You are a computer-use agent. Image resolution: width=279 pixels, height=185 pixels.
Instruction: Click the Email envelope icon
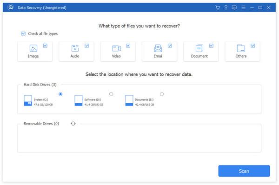pyautogui.click(x=158, y=48)
